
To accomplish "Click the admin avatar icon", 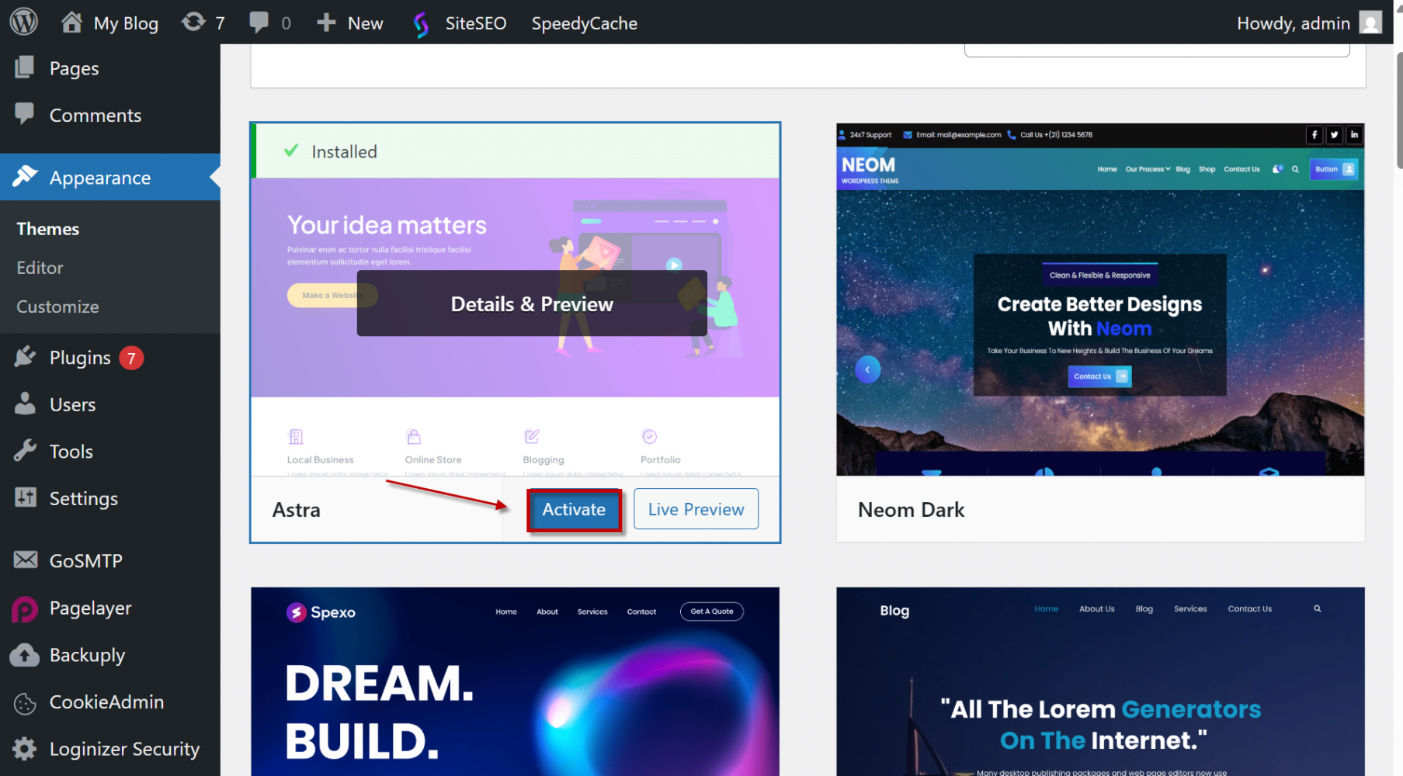I will click(x=1371, y=23).
